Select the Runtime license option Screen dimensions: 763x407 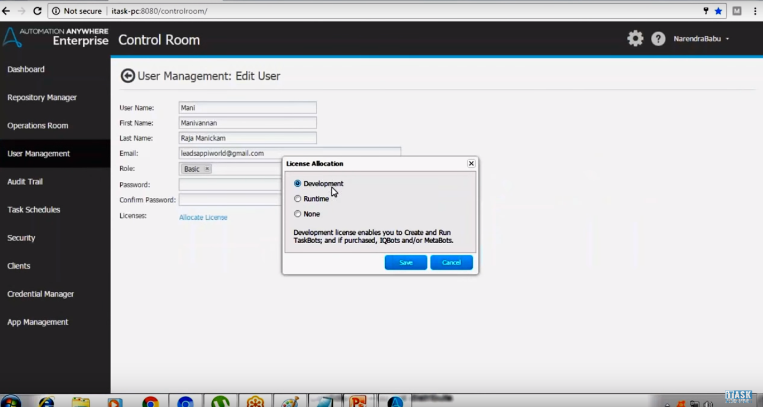(x=298, y=198)
